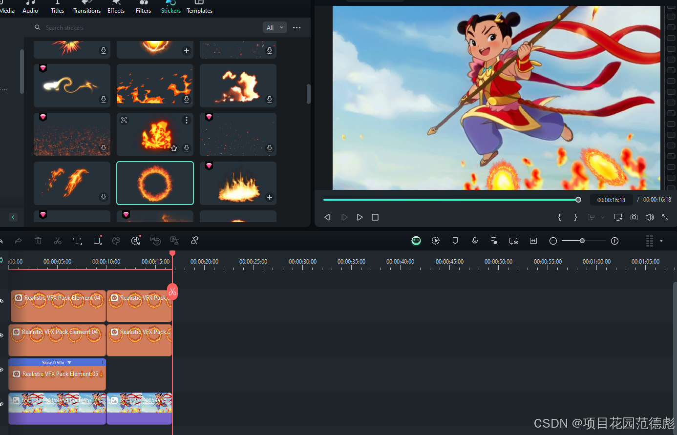The height and width of the screenshot is (435, 677).
Task: Collapse the left sidebar with chevron
Action: (x=13, y=217)
